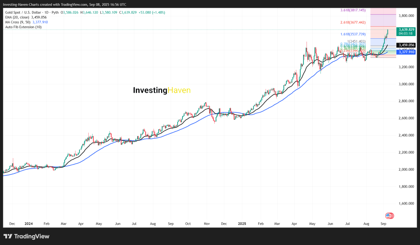Click the InvestingHaven watermark logo
This screenshot has width=420, height=245.
pyautogui.click(x=161, y=90)
